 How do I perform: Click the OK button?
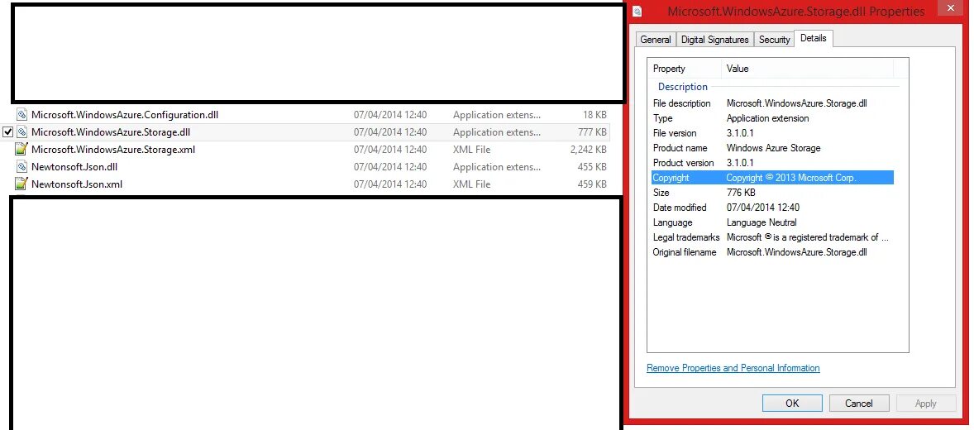[792, 404]
